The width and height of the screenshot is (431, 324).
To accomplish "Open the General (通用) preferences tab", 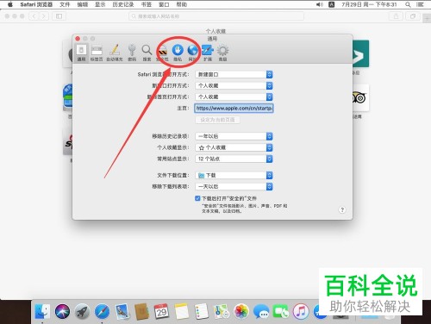I will [x=81, y=53].
